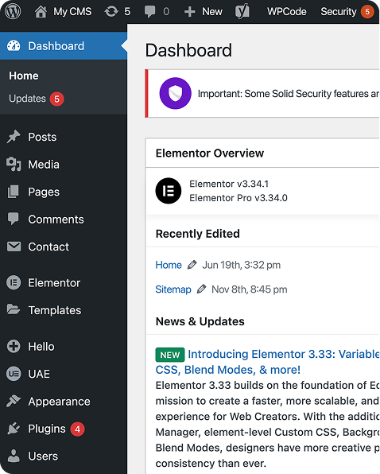Click the Pages stacked-sheets icon
This screenshot has width=380, height=474.
tap(13, 192)
